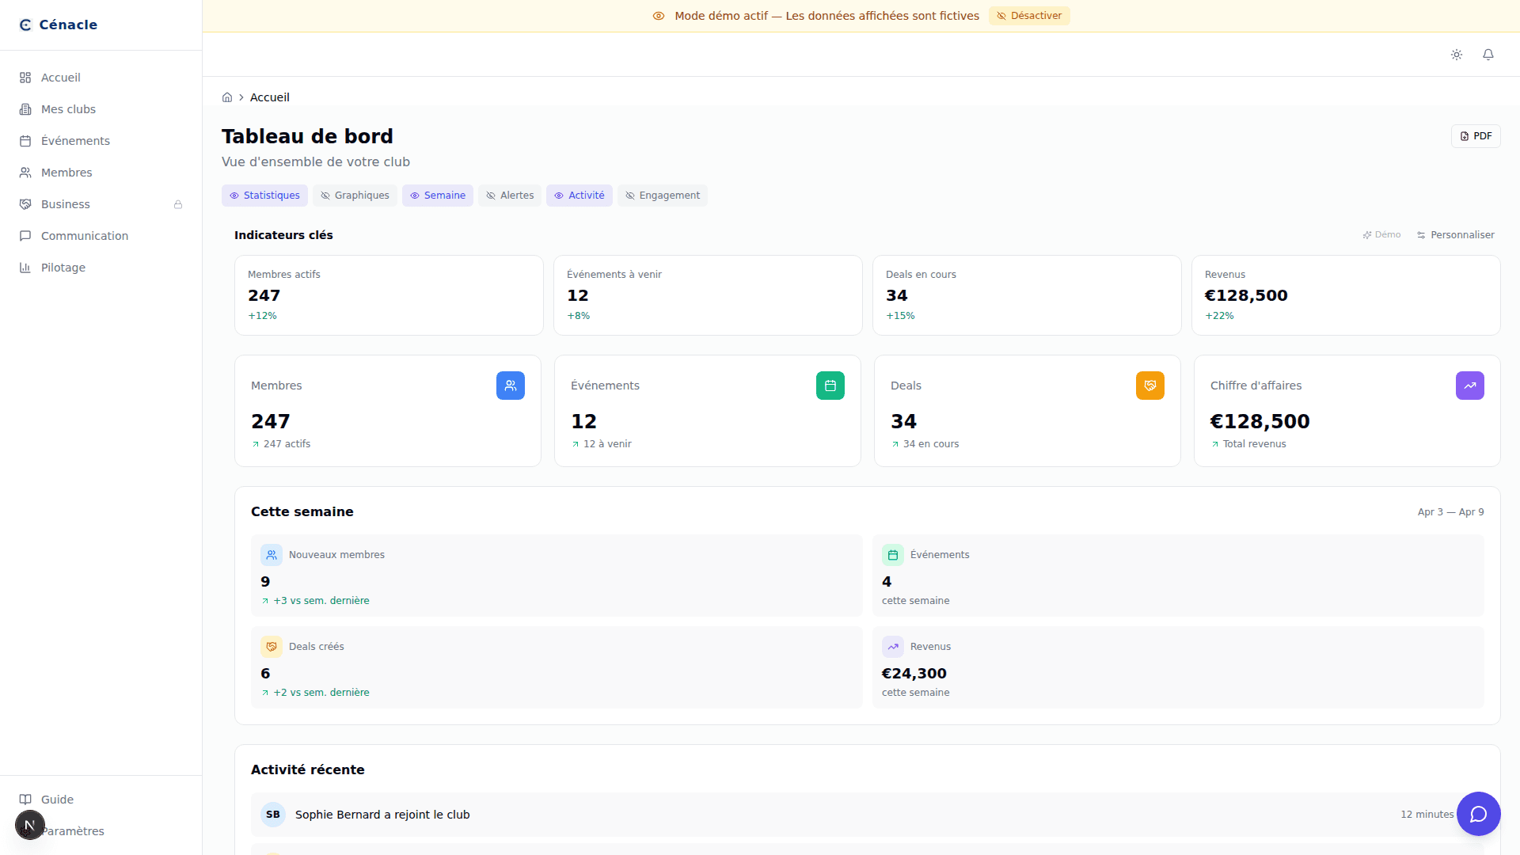Viewport: 1520px width, 855px height.
Task: Open the Communication section
Action: coord(84,235)
